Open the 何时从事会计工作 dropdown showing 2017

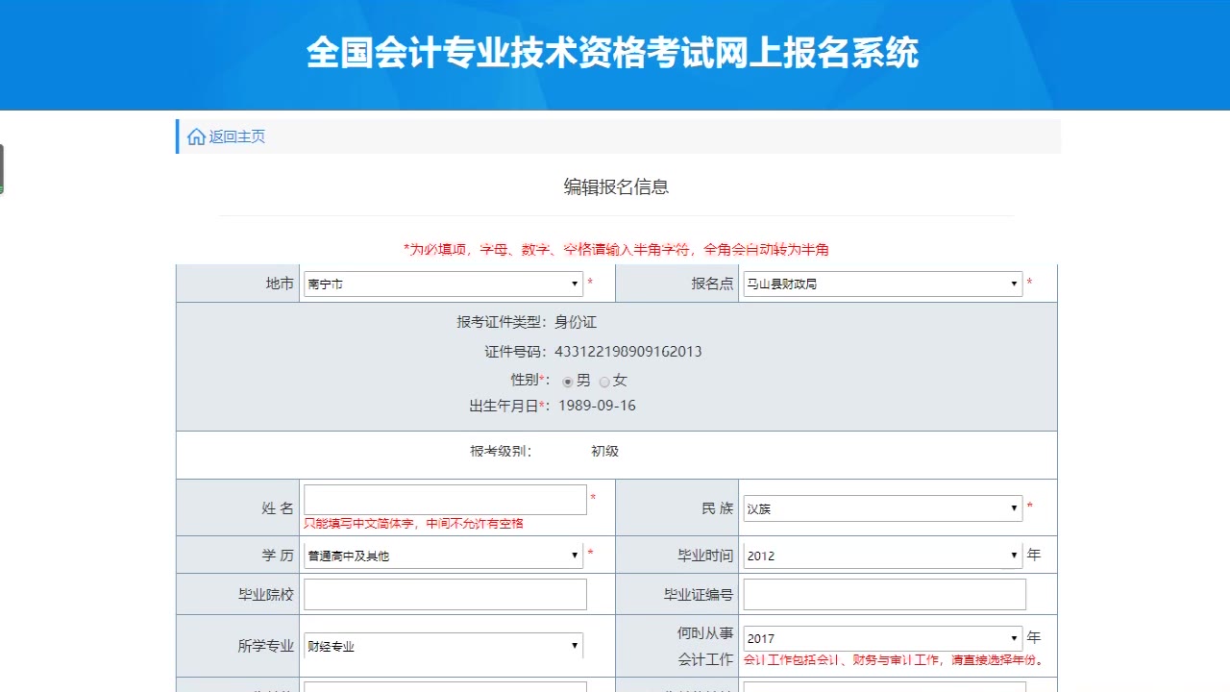tap(882, 637)
